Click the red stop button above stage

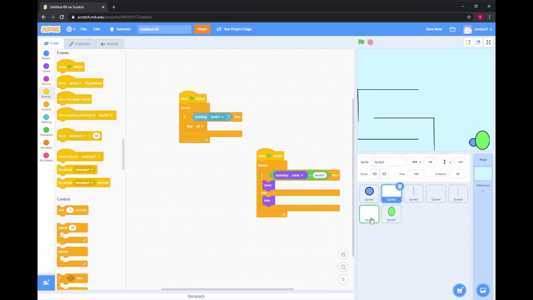click(x=370, y=42)
